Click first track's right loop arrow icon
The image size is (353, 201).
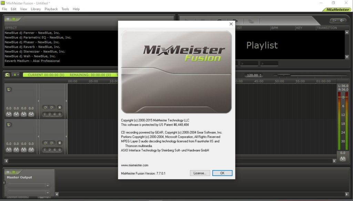point(52,107)
